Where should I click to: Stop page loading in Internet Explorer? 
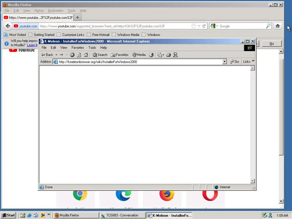point(72,55)
